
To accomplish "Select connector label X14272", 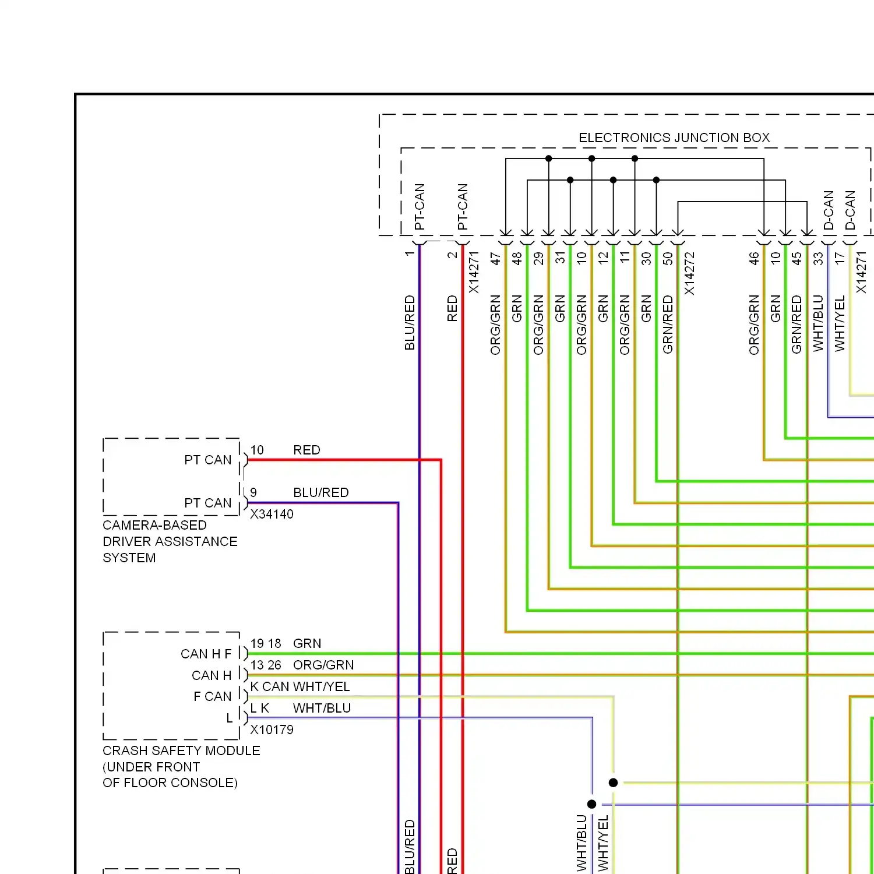I will (689, 273).
